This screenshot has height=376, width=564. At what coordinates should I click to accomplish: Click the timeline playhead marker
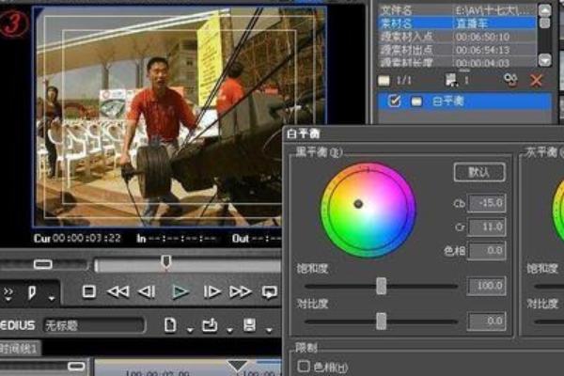237,366
